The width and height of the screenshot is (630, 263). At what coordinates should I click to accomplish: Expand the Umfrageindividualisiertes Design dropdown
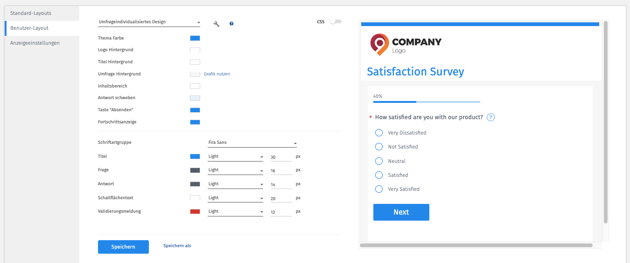tap(149, 22)
